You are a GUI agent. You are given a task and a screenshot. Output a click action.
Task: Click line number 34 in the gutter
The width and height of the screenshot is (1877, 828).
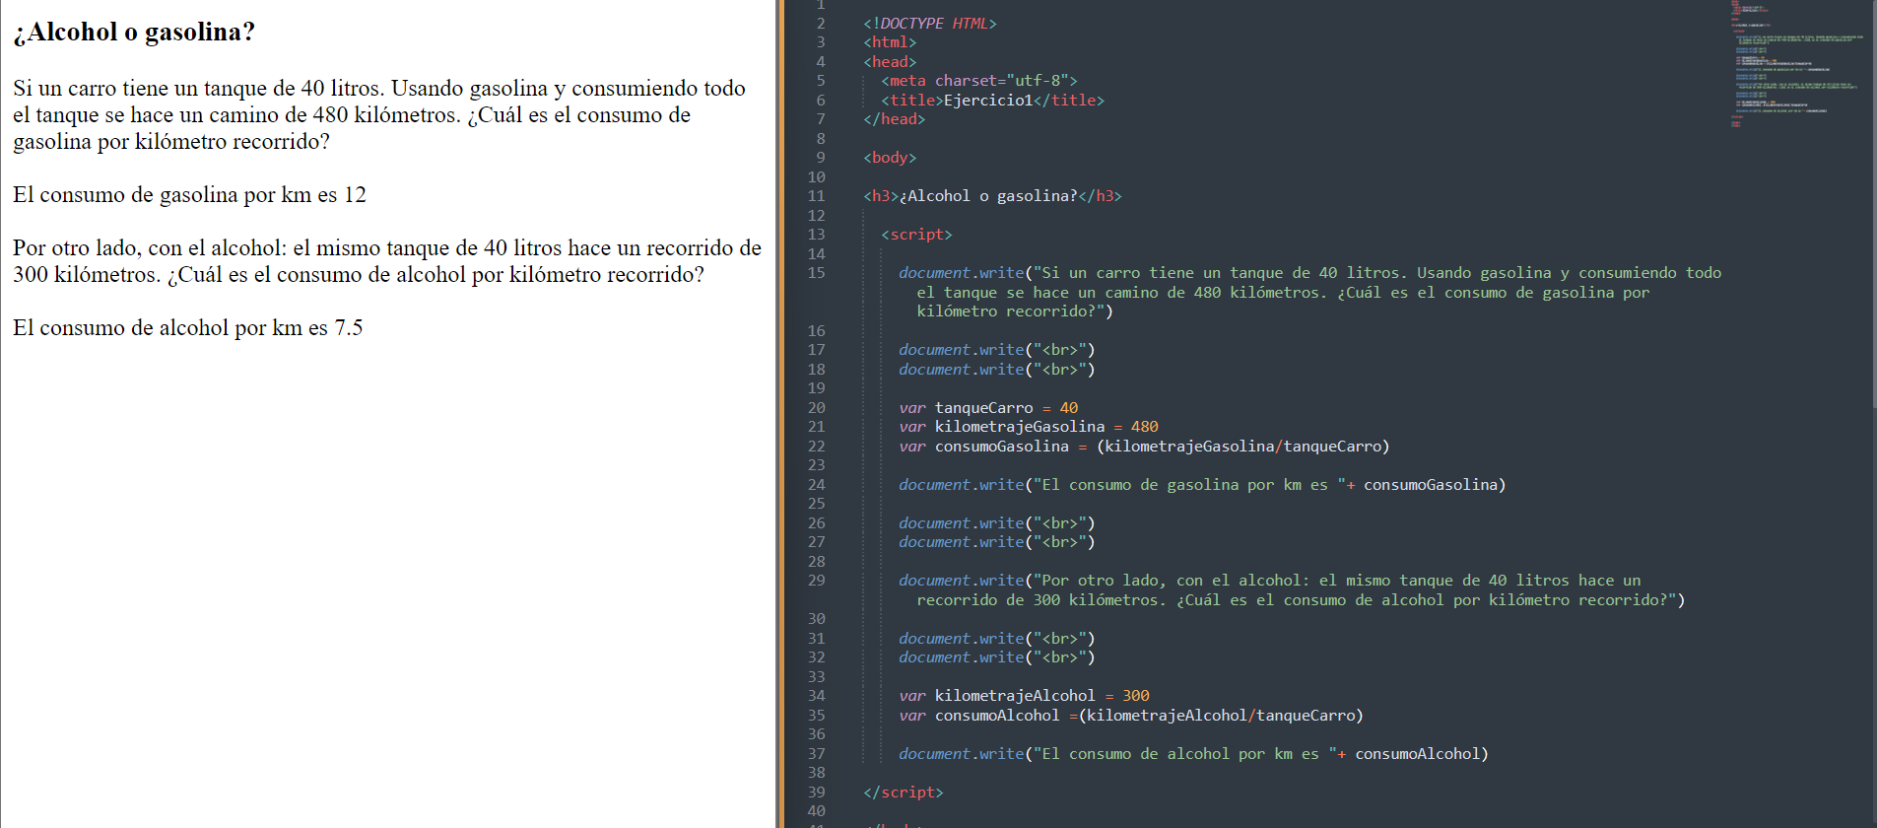click(x=816, y=696)
